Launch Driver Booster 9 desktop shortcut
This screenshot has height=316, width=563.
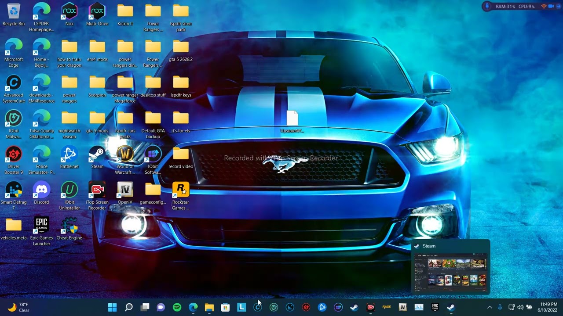click(x=14, y=160)
